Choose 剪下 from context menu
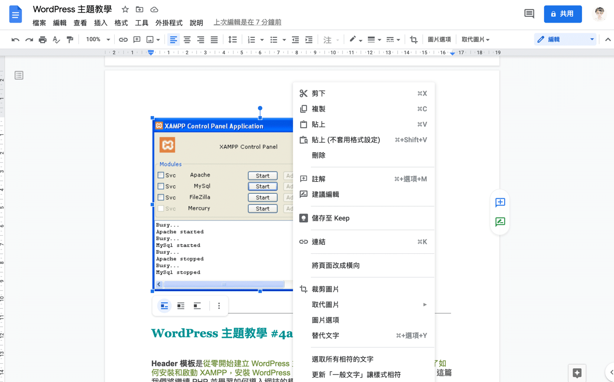 point(364,94)
